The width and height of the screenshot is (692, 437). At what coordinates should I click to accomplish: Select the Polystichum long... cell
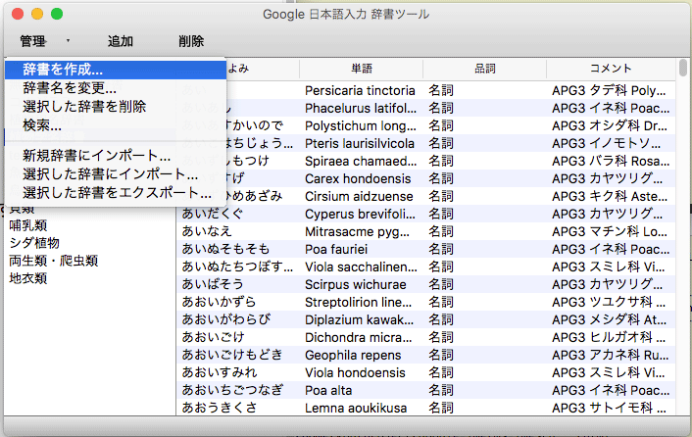pyautogui.click(x=361, y=125)
